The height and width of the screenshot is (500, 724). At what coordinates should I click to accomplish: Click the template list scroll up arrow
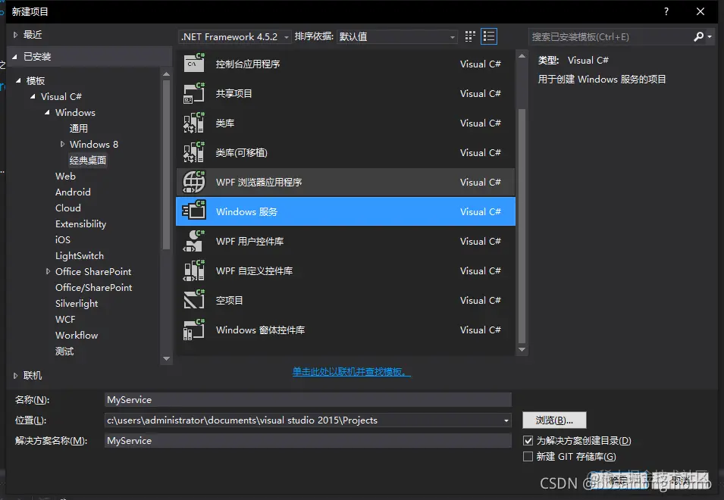(x=522, y=56)
